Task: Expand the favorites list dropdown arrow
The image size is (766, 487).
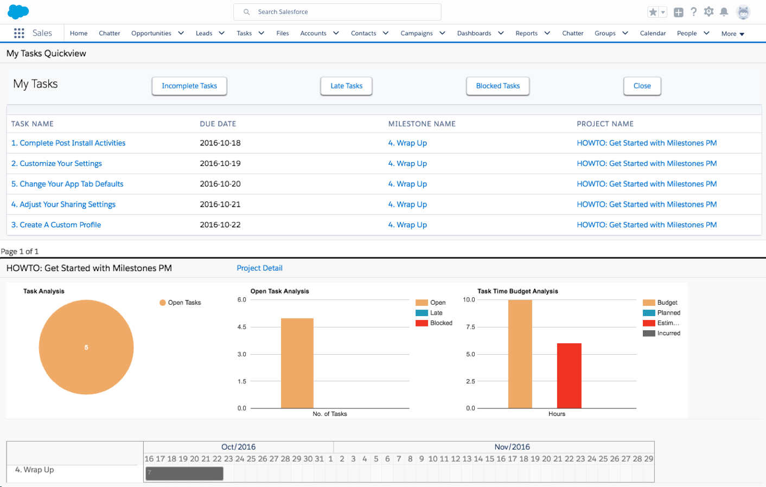Action: point(663,12)
